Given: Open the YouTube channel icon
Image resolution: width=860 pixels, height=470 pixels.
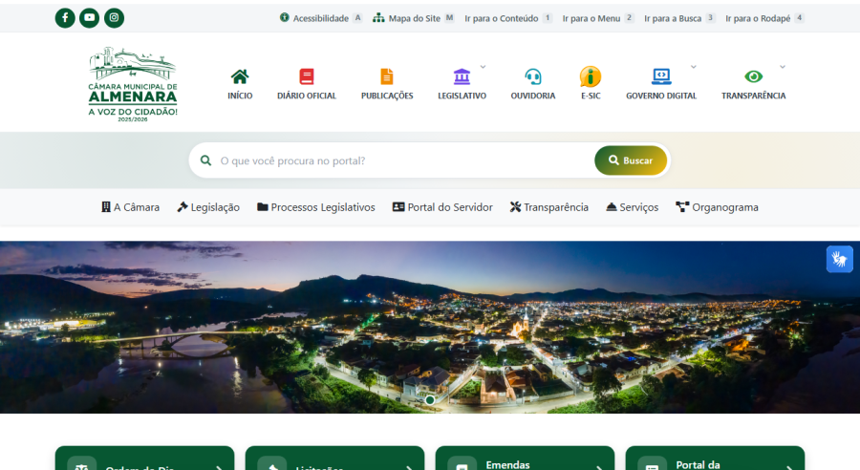Looking at the screenshot, I should [90, 18].
